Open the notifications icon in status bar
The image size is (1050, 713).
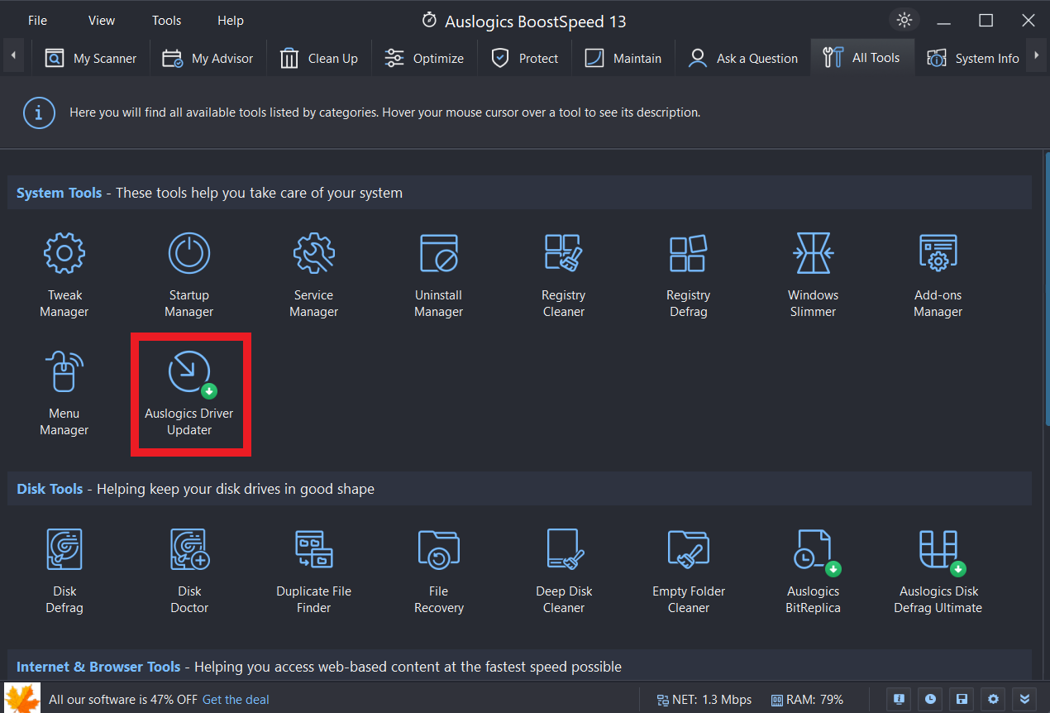[x=899, y=699]
